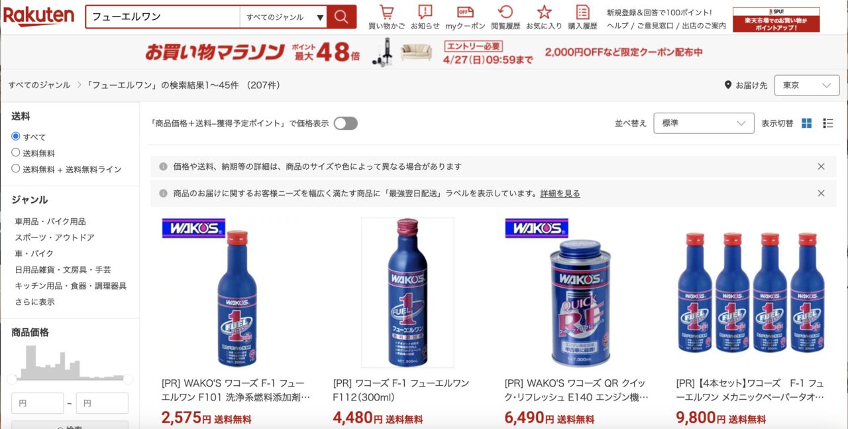This screenshot has height=429, width=848.
Task: Click the 詳細を見る link
Action: tap(560, 194)
